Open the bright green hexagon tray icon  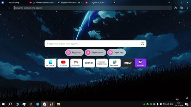(147, 104)
